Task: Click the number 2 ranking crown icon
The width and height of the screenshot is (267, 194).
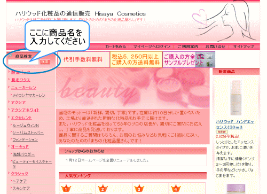Action: pos(103,188)
